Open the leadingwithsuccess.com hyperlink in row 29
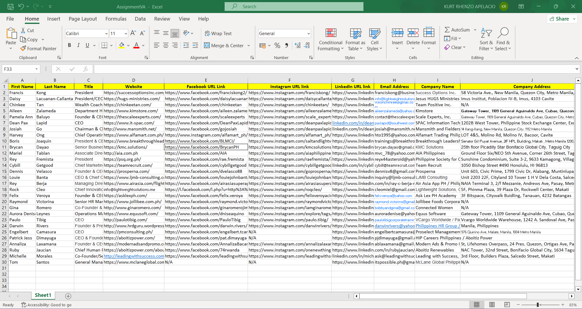 click(133, 256)
